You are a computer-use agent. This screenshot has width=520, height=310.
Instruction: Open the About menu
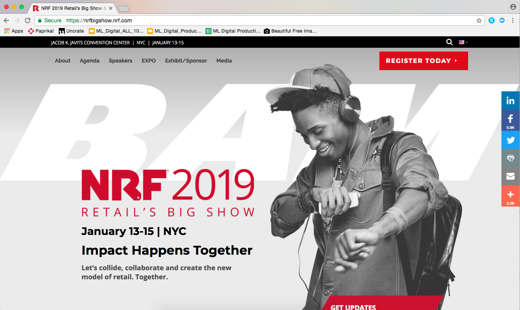(x=63, y=61)
